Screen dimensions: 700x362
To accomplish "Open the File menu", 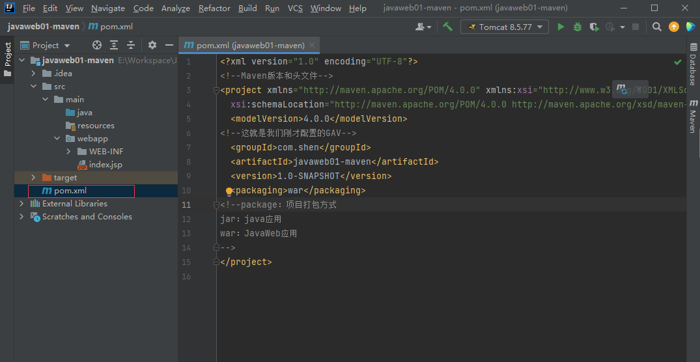I will (29, 8).
